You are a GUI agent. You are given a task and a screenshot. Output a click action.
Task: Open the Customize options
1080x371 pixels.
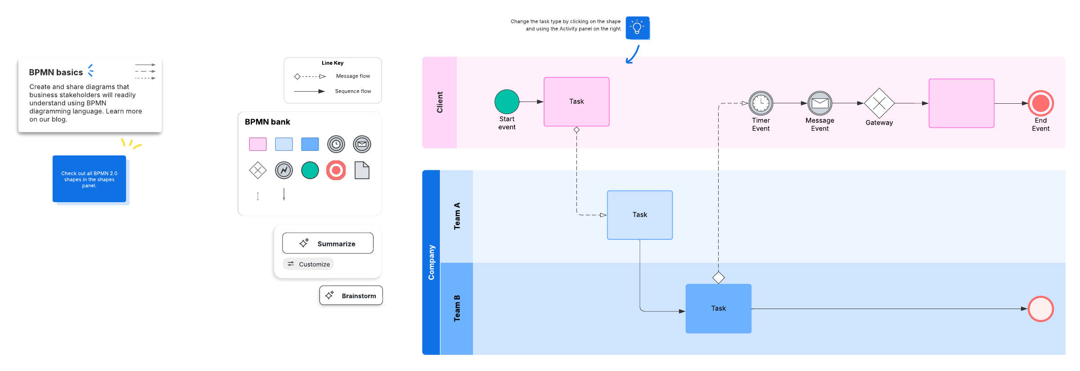pyautogui.click(x=308, y=264)
